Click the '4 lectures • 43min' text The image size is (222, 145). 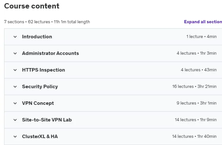click(x=199, y=70)
